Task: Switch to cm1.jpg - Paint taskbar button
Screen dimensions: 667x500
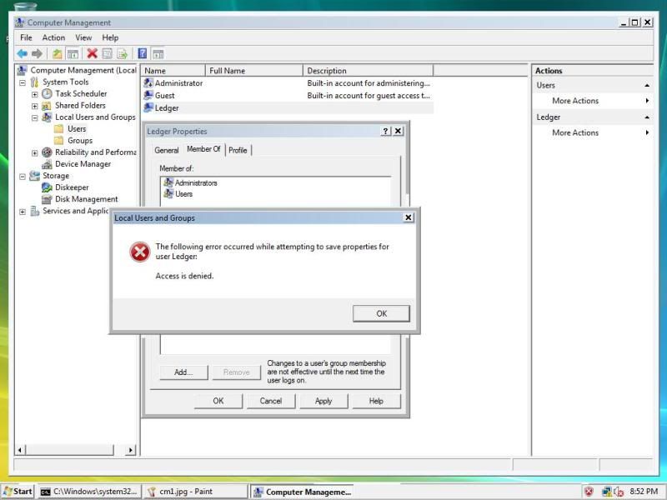Action: pos(194,492)
